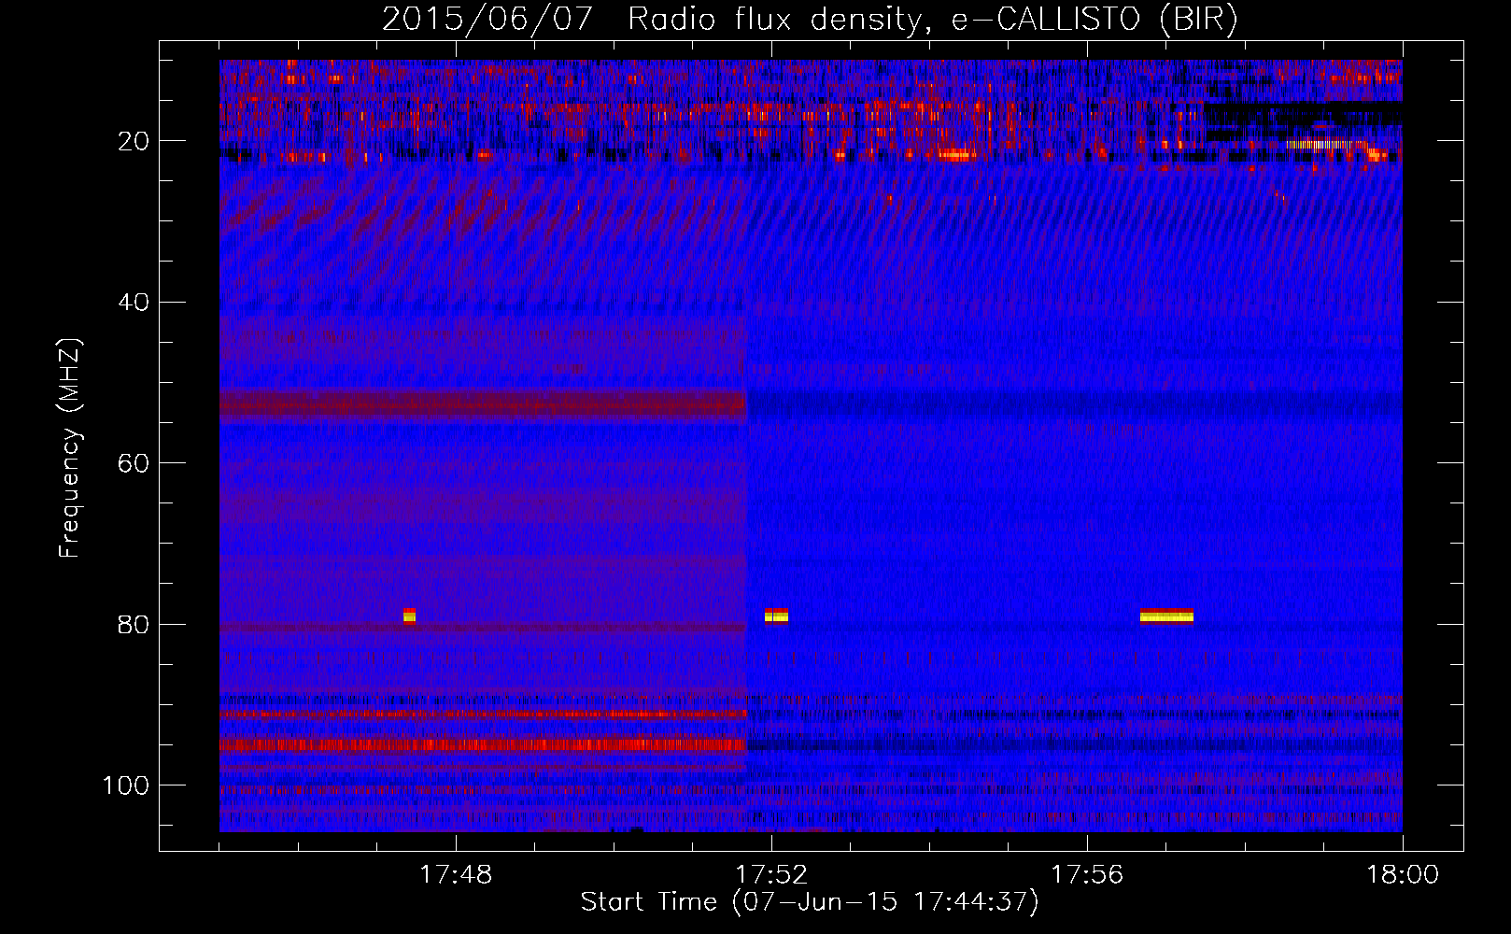Click the 18:00 time tick label
This screenshot has width=1511, height=934.
pyautogui.click(x=1403, y=875)
